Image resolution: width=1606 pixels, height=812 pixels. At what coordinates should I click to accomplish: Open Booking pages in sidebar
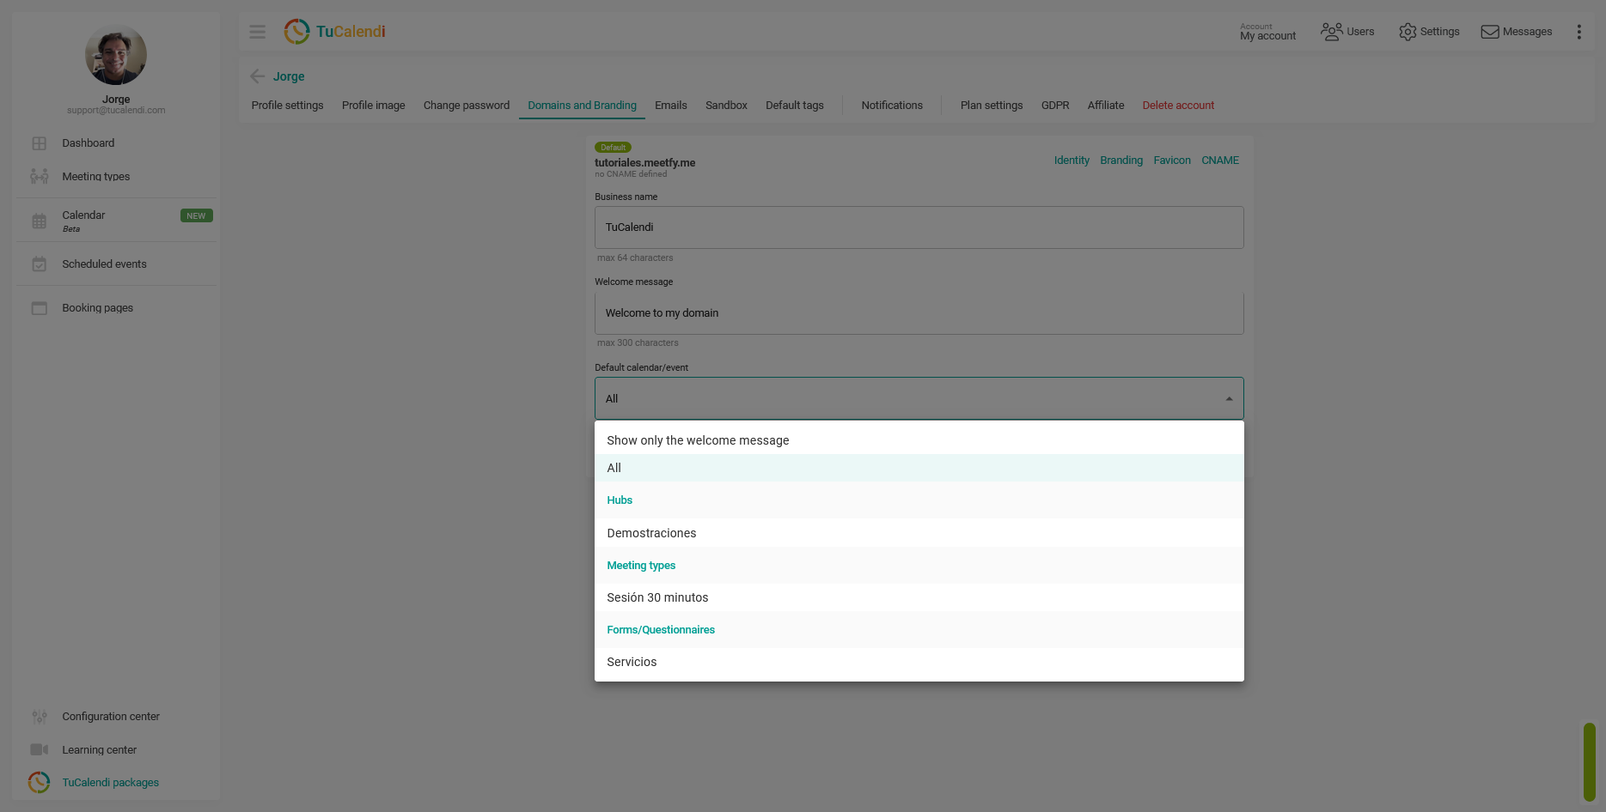[97, 308]
